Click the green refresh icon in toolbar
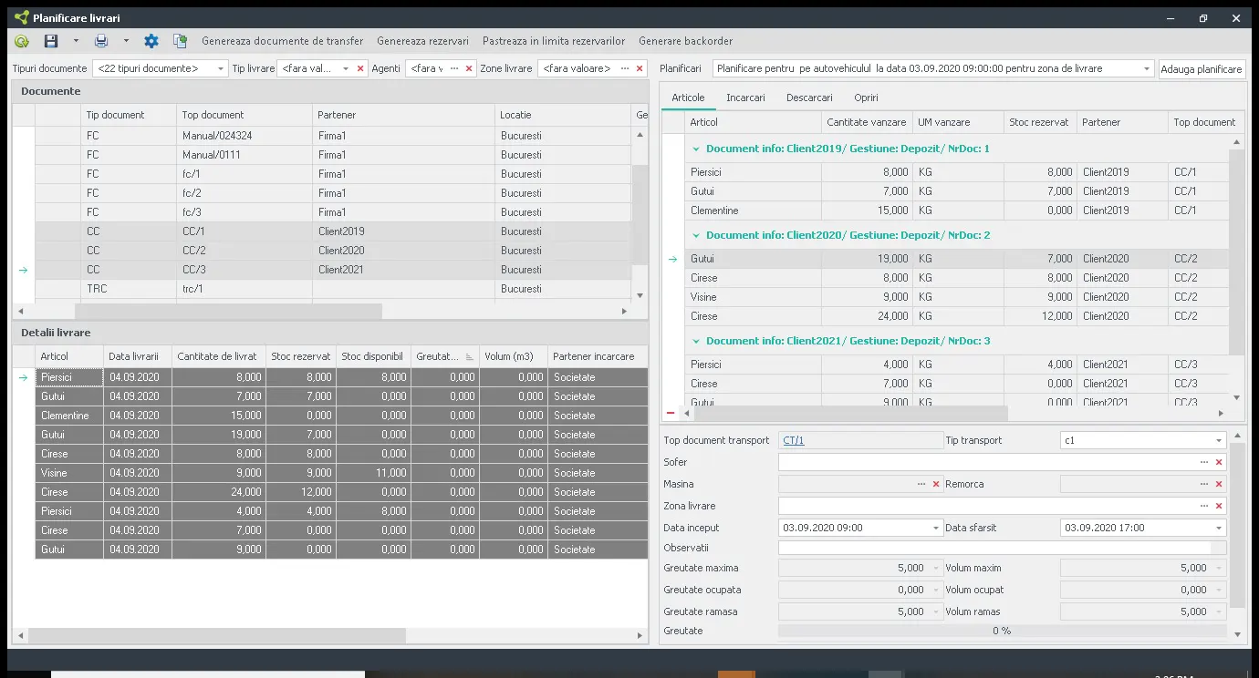 coord(22,41)
